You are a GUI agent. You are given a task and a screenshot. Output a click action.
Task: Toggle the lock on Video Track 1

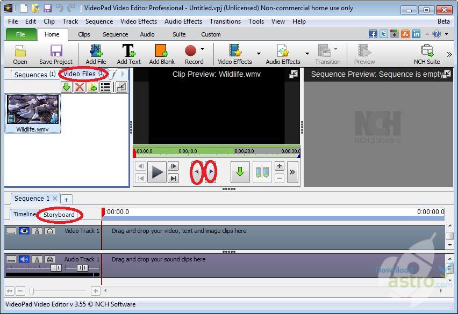coord(50,231)
